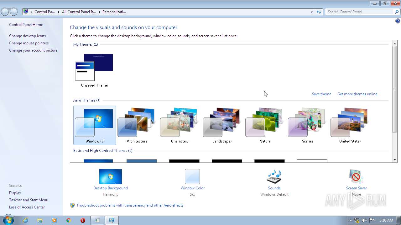This screenshot has width=401, height=225.
Task: Click the network tray icon
Action: tap(357, 220)
